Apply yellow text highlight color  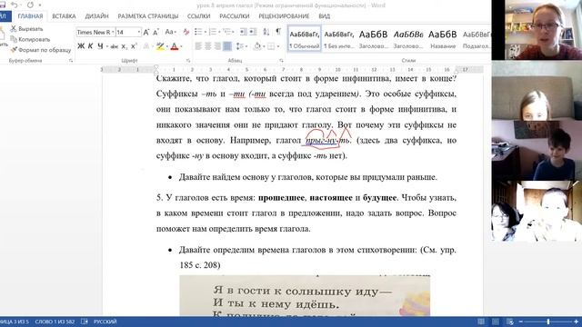(160, 46)
